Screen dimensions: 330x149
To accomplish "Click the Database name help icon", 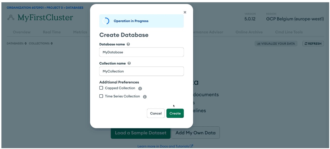I will (x=129, y=44).
